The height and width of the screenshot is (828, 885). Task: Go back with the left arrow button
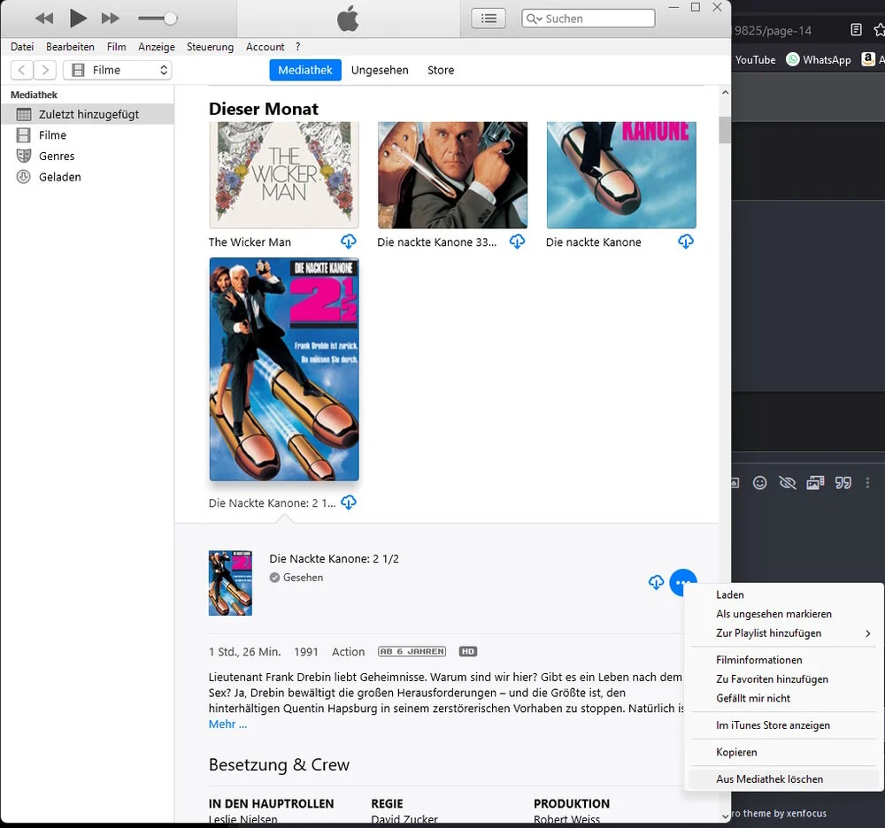click(x=22, y=70)
